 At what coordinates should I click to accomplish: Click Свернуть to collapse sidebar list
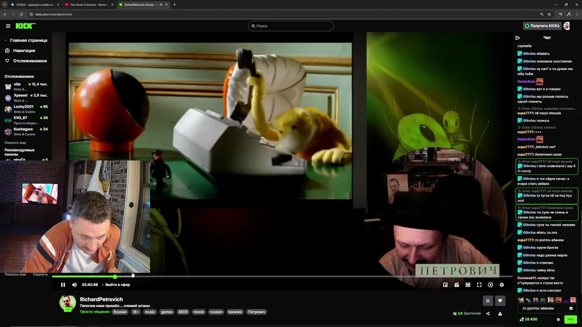coord(40,274)
